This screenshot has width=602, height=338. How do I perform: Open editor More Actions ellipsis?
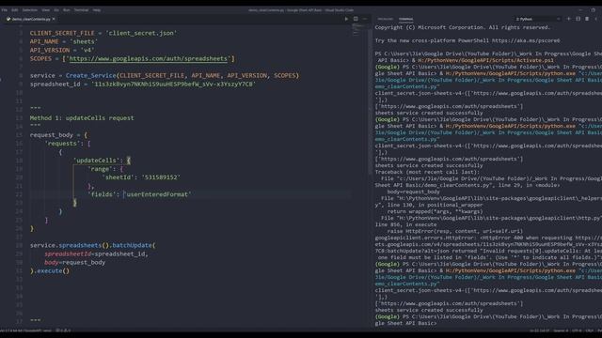coord(365,19)
